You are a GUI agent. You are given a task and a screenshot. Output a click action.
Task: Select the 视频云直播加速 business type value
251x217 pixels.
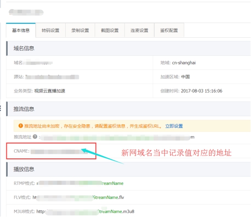point(50,91)
